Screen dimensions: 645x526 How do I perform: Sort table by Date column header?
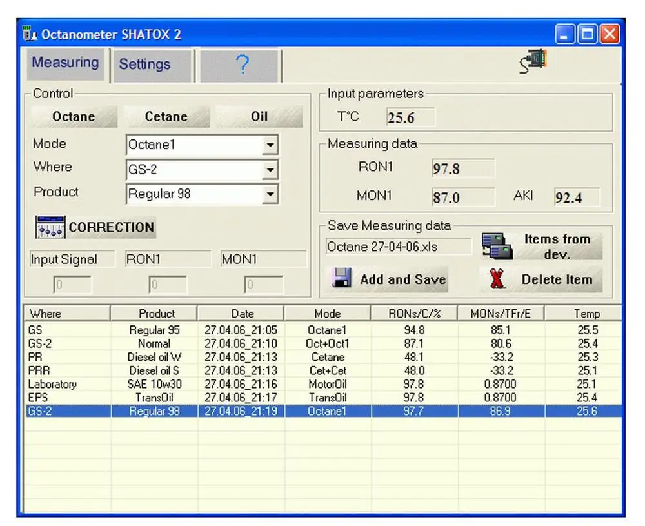(x=242, y=314)
